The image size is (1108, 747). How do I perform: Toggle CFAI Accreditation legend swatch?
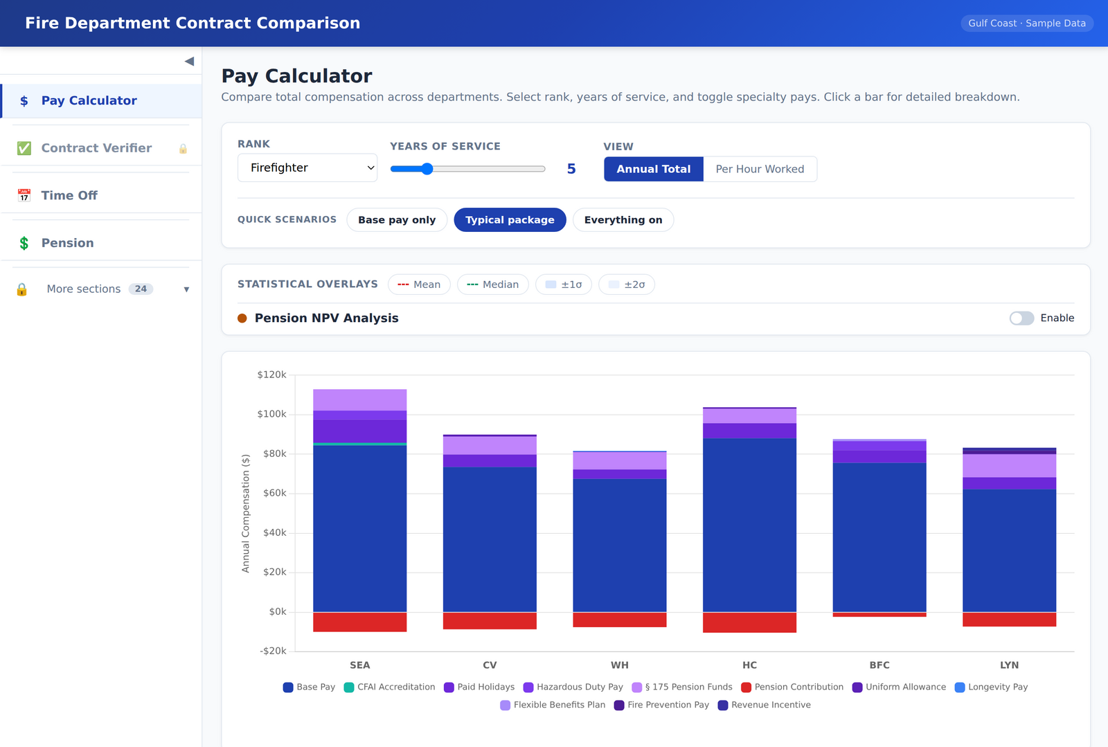[349, 687]
